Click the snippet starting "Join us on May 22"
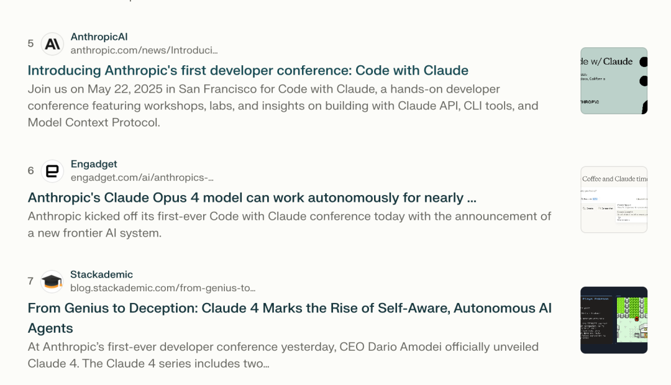Image resolution: width=671 pixels, height=385 pixels. [283, 106]
